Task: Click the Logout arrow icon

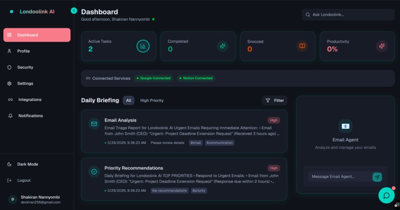Action: coord(9,180)
